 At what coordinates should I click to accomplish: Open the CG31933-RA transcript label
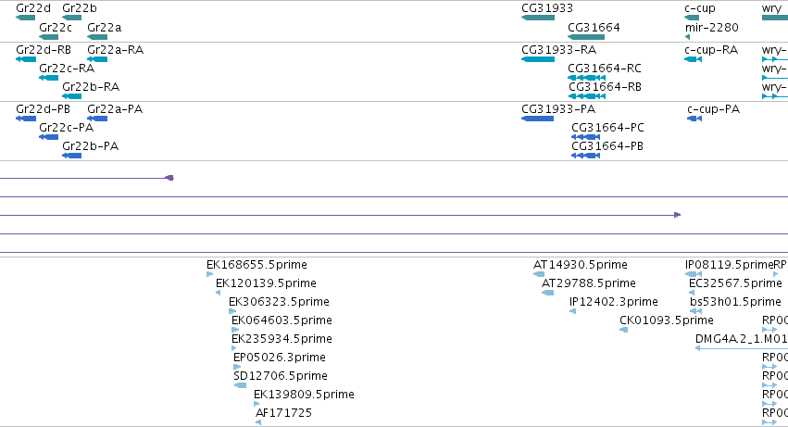click(559, 50)
